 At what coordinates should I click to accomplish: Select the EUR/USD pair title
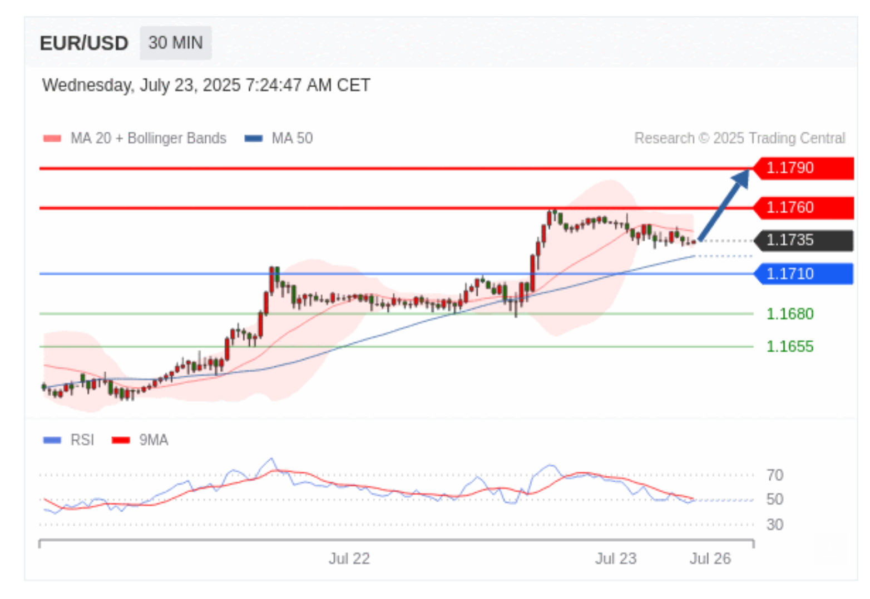point(84,43)
